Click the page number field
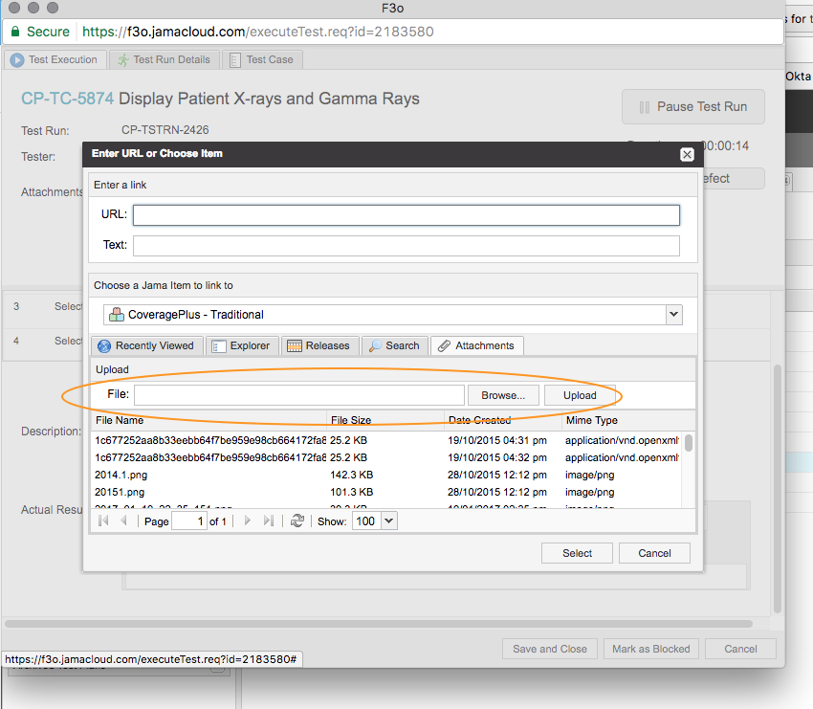813x709 pixels. (x=188, y=521)
